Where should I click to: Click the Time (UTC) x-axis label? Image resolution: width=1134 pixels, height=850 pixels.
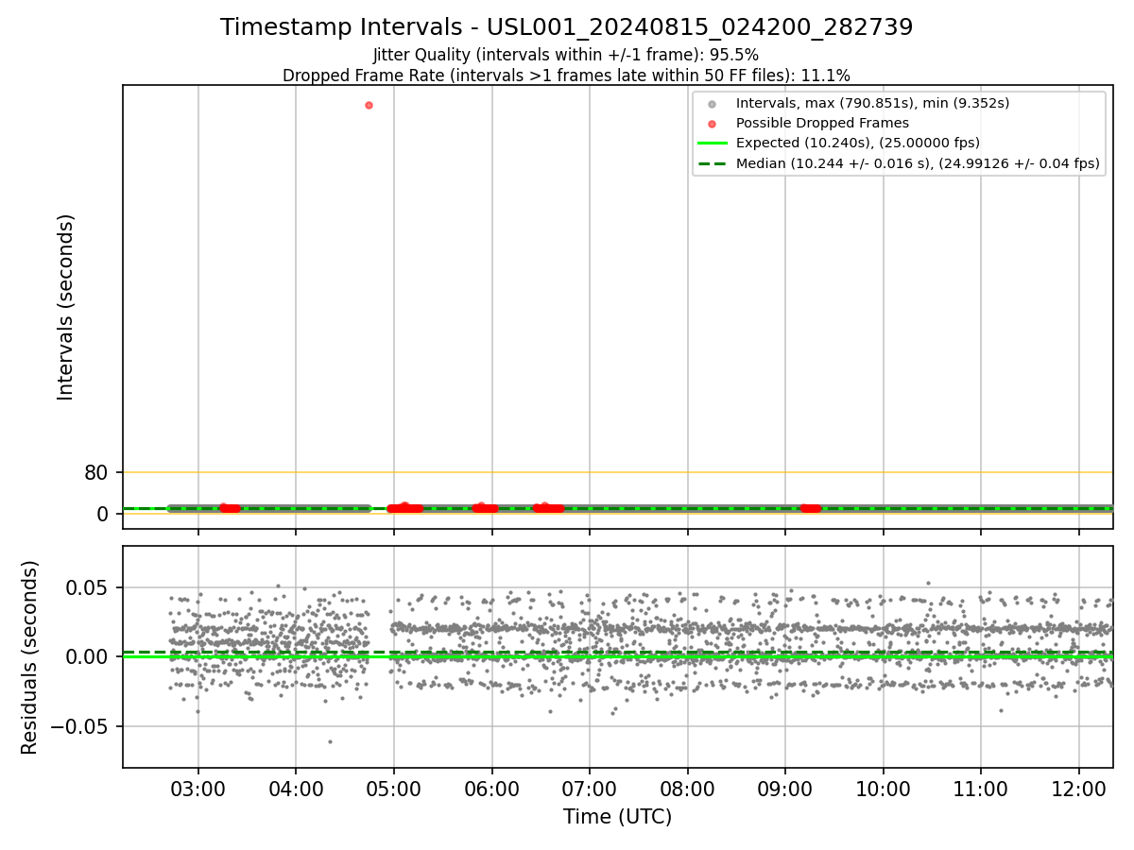[x=617, y=817]
